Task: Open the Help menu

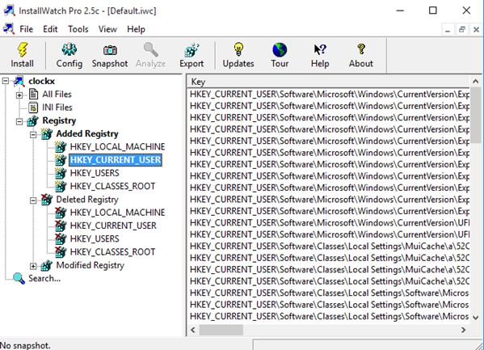Action: 136,29
